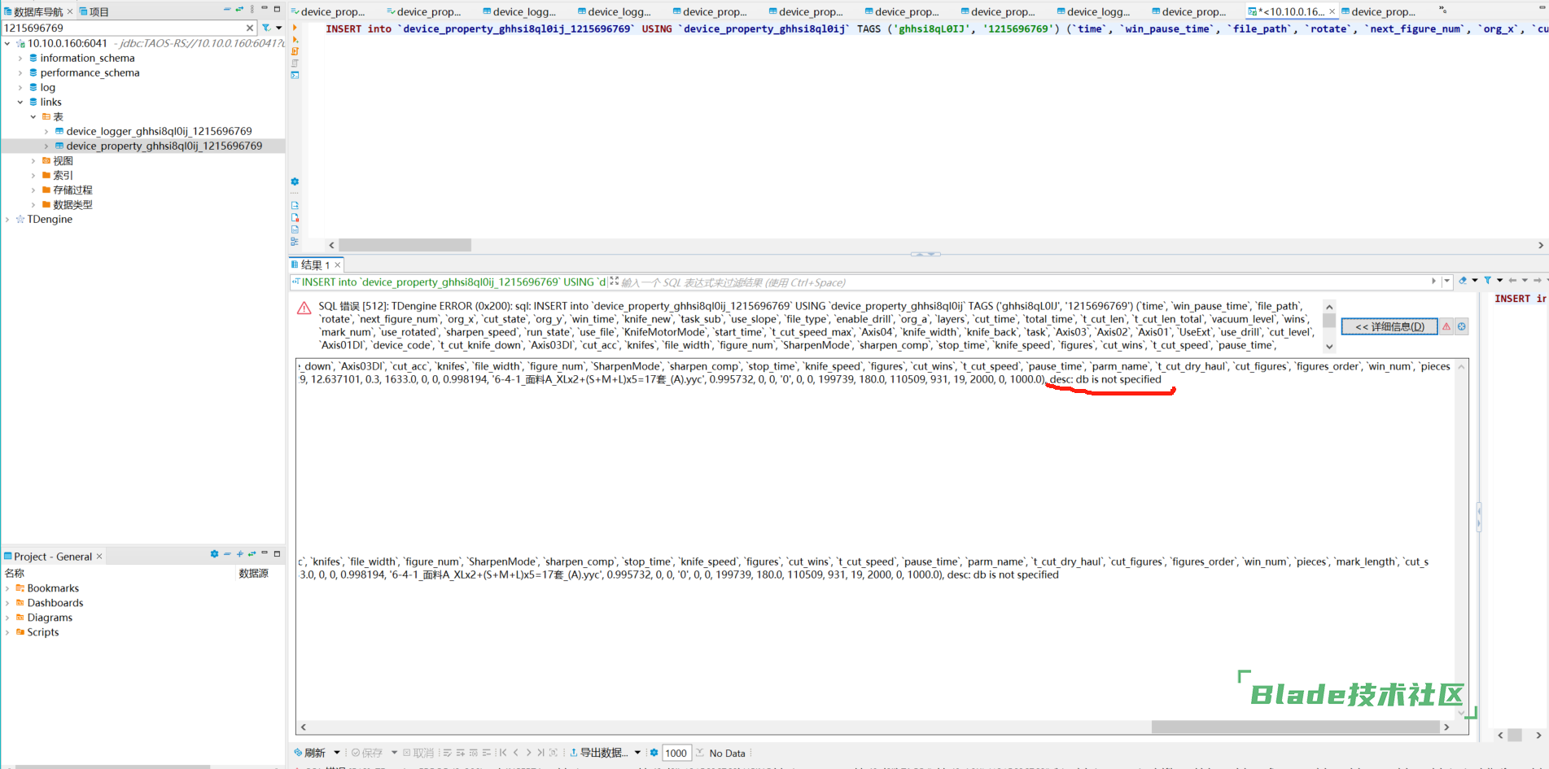Open the 导出数据 dropdown arrow
The height and width of the screenshot is (769, 1549).
[637, 753]
